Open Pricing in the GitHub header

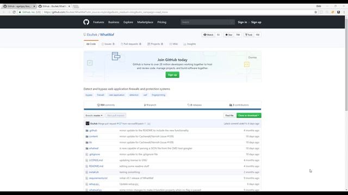pos(162,22)
